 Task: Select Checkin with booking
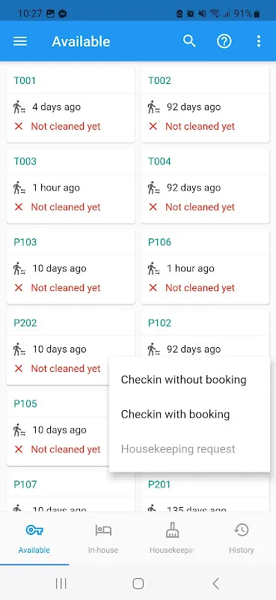(x=175, y=414)
